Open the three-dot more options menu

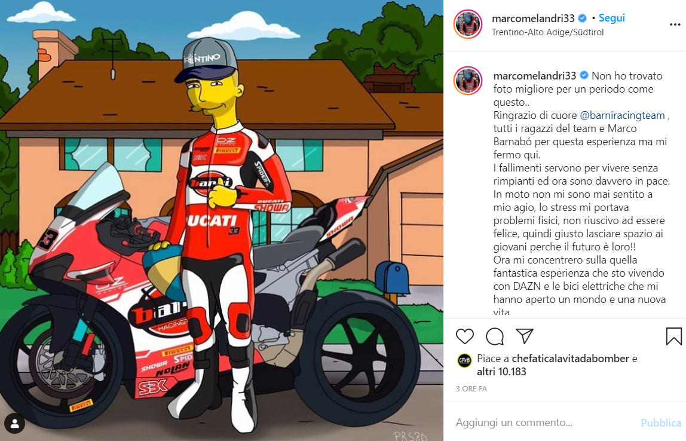675,24
